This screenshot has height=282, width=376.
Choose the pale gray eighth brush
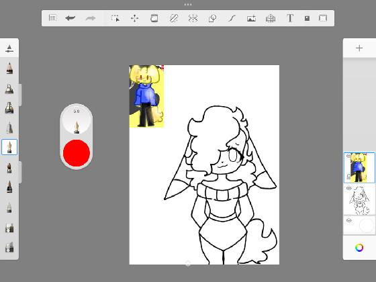coord(9,207)
